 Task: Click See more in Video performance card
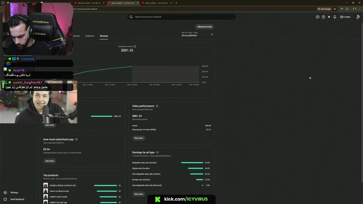[139, 138]
